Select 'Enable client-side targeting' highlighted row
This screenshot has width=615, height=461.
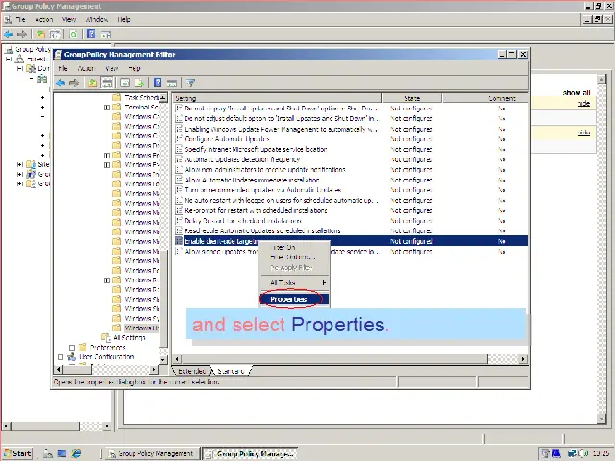[x=350, y=241]
